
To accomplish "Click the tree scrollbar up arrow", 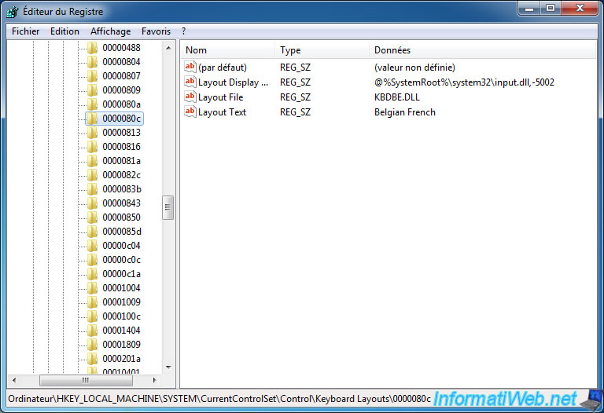I will pyautogui.click(x=168, y=48).
